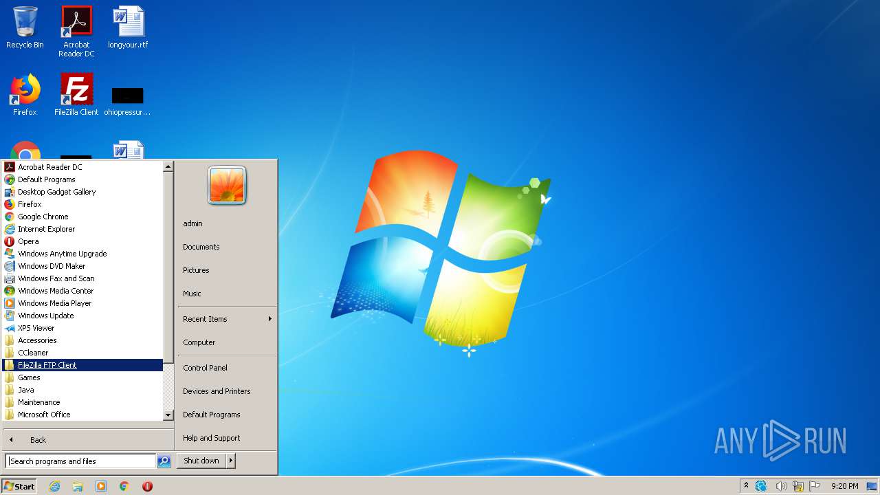
Task: Open Windows DVD Maker
Action: [x=83, y=266]
